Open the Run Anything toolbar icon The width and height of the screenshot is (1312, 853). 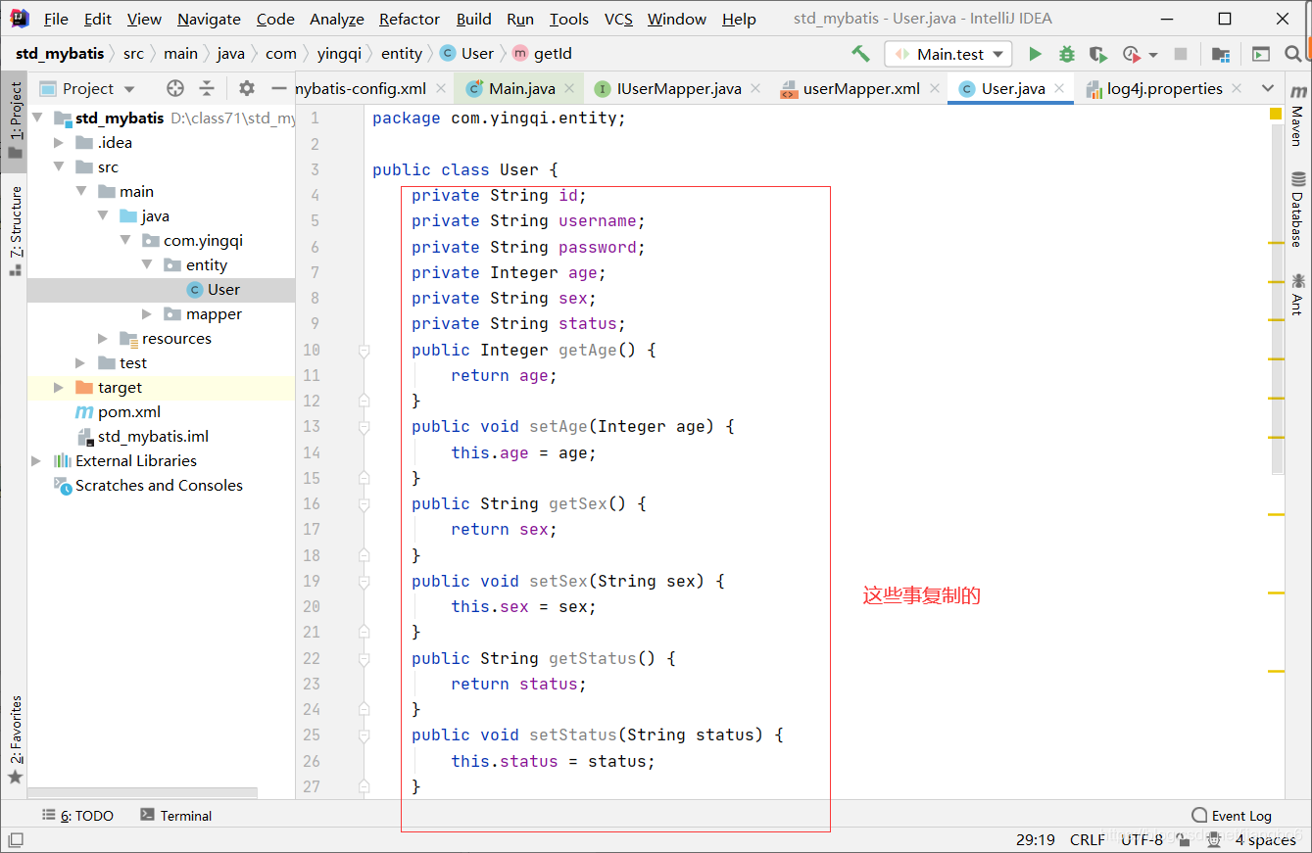[1261, 54]
